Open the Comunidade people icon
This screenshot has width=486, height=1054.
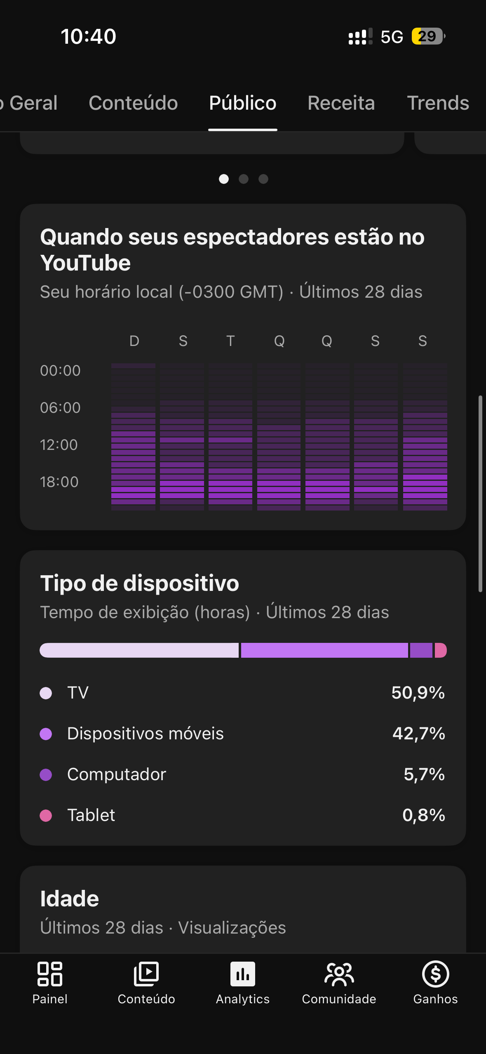click(339, 974)
